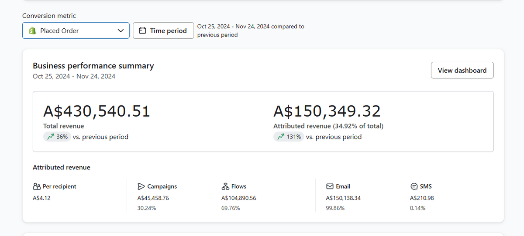Click the Campaigns attributed revenue label

(162, 186)
